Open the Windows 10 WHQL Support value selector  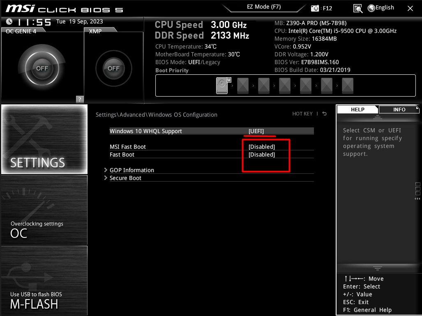coord(256,131)
